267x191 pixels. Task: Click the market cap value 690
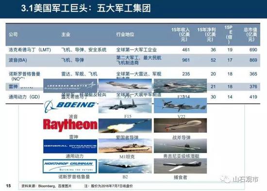pos(253,50)
